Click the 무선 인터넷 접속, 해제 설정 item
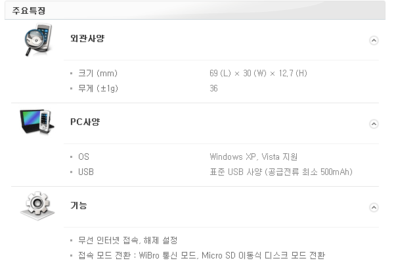Image resolution: width=394 pixels, height=269 pixels. (x=127, y=240)
